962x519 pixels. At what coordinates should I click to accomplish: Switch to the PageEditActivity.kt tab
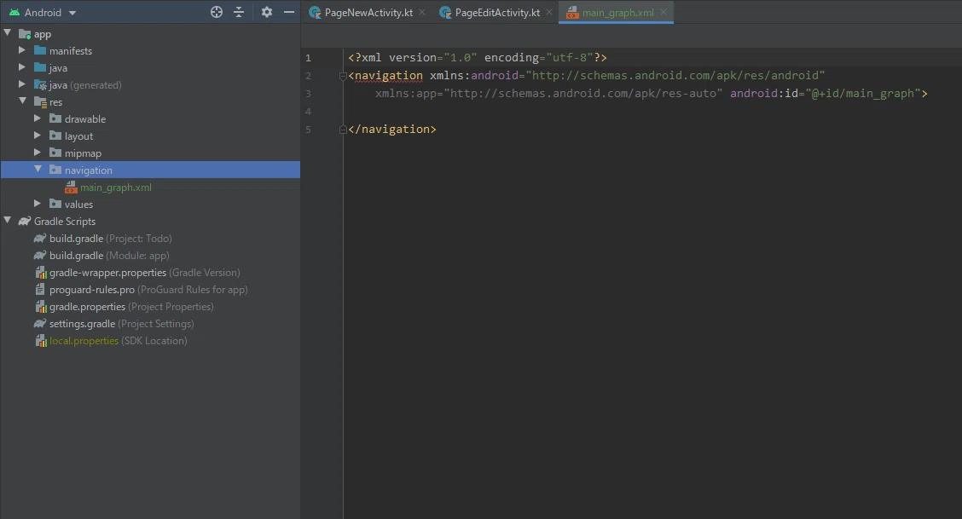497,12
